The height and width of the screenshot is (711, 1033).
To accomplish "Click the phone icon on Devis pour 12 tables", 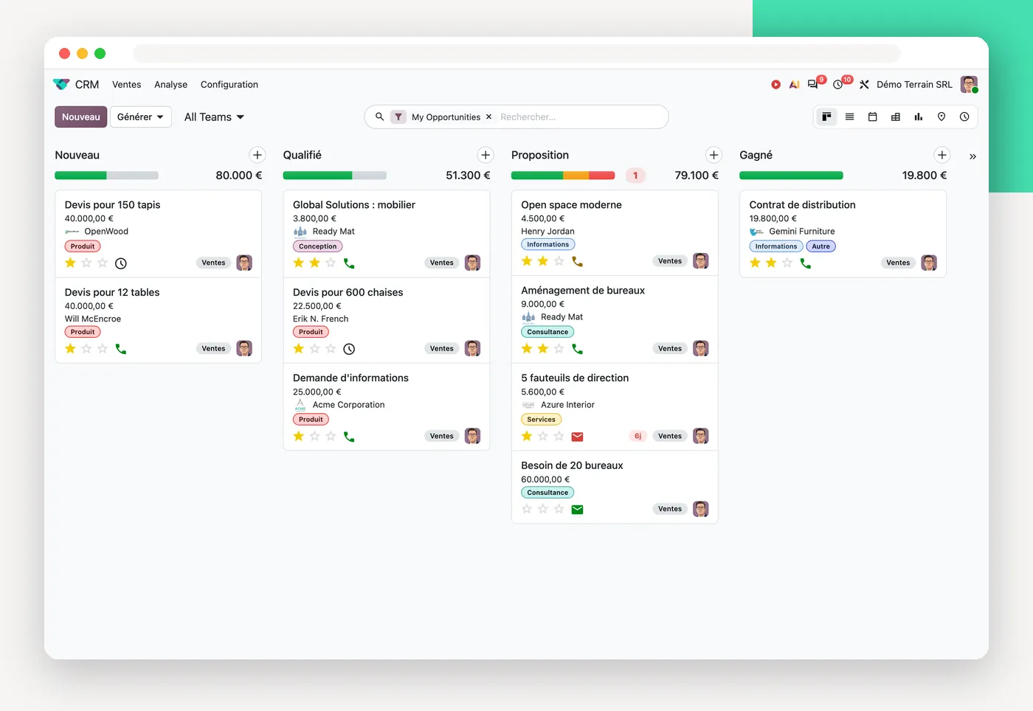I will tap(121, 349).
